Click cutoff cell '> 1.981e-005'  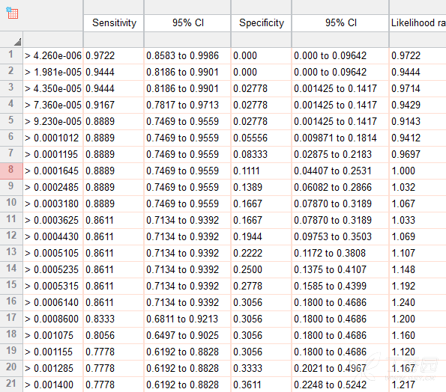[x=53, y=72]
